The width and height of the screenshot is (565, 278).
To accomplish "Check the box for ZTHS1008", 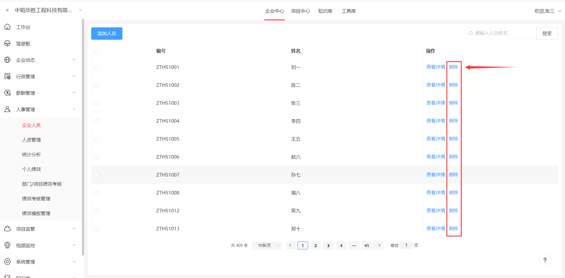I will pyautogui.click(x=97, y=193).
